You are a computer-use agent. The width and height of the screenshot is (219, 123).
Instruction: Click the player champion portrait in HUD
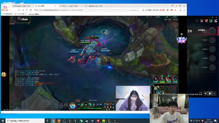point(73,106)
